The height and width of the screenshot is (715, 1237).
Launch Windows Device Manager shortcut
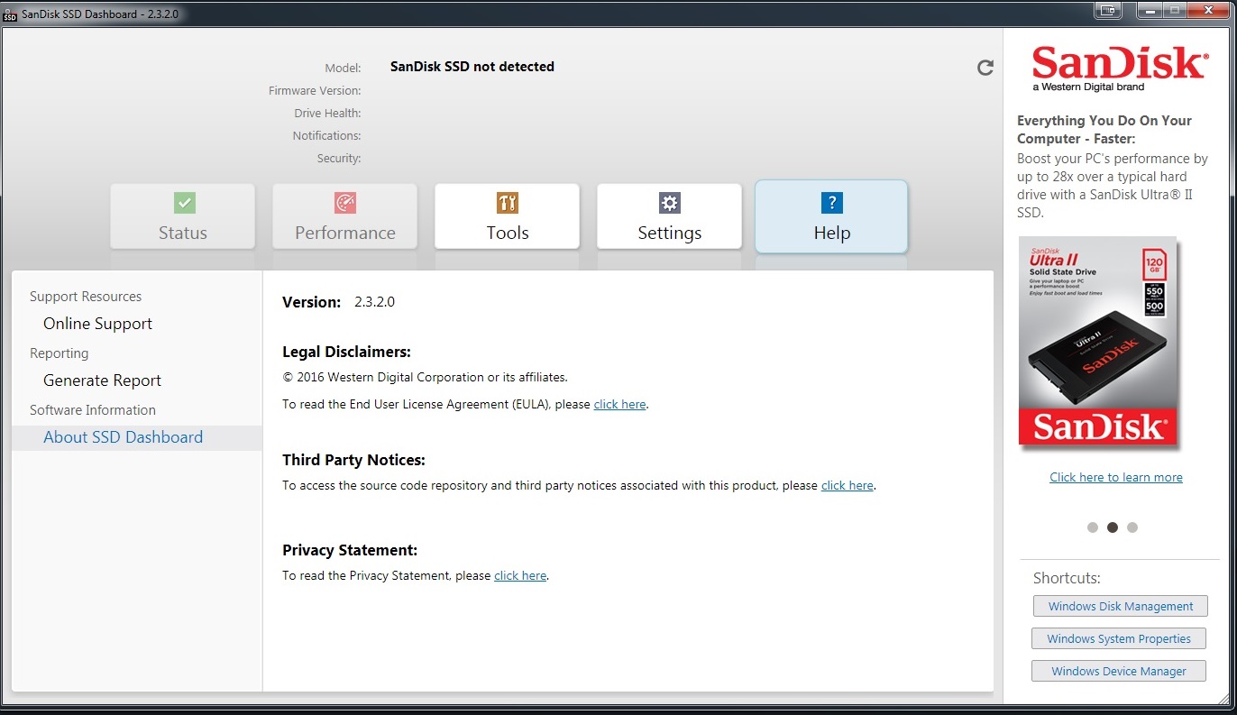[x=1119, y=672]
